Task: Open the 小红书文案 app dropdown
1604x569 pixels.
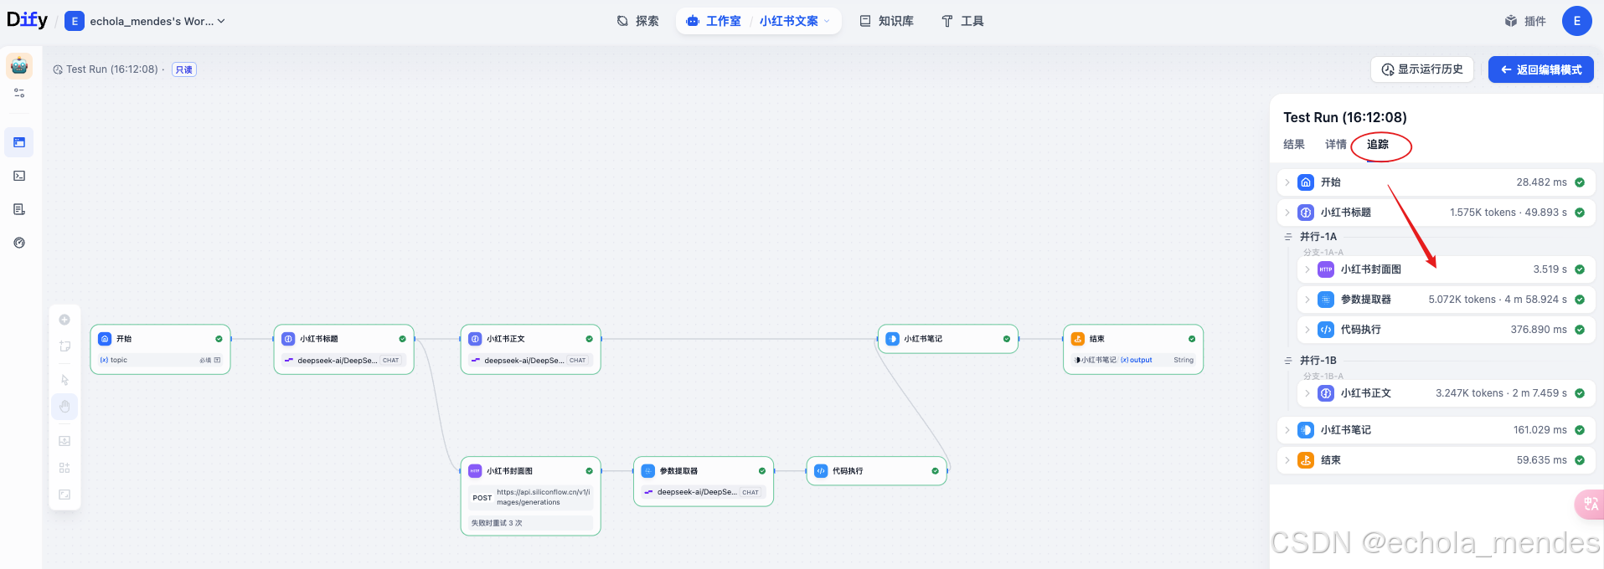Action: pos(794,21)
